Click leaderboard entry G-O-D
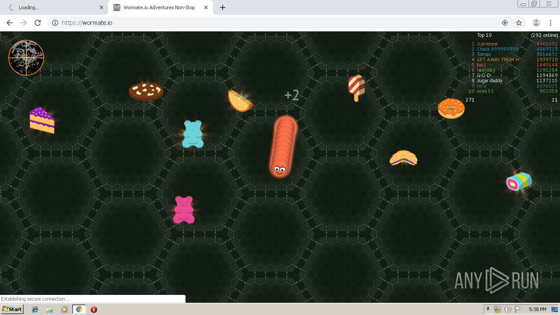This screenshot has height=315, width=560. coord(484,75)
